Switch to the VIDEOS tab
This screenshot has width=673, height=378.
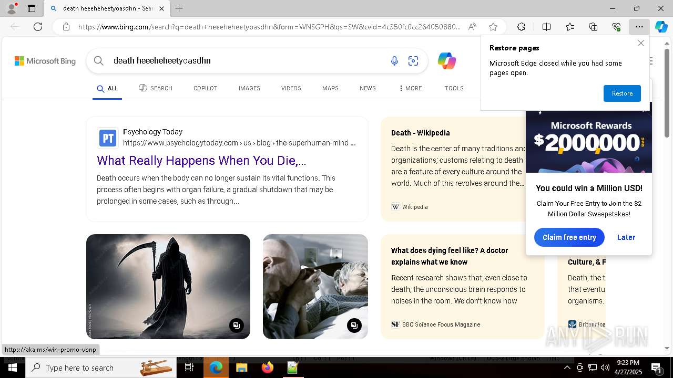pos(291,88)
